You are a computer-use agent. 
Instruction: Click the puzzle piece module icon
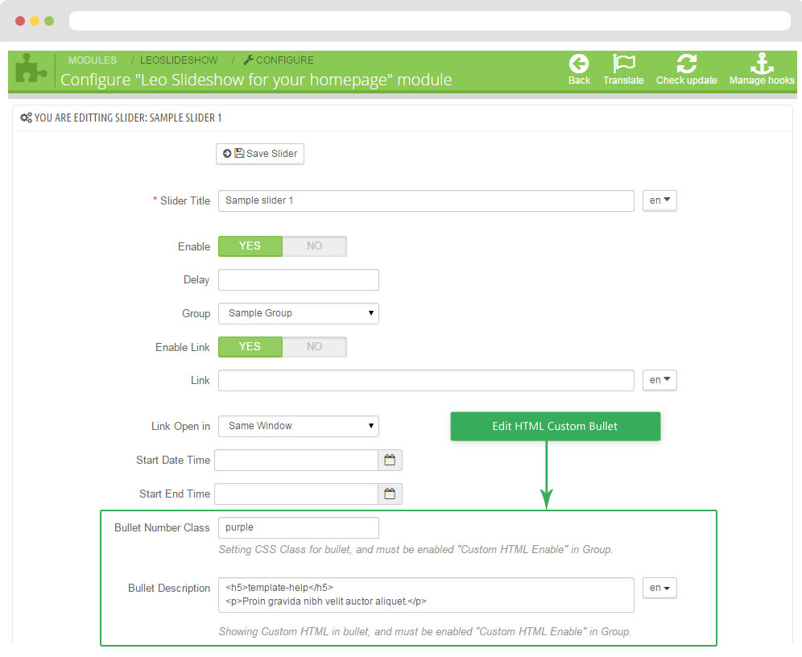point(31,71)
